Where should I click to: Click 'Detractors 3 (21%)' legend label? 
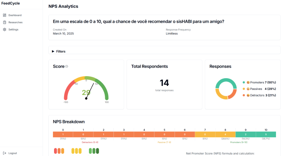[x=263, y=95]
